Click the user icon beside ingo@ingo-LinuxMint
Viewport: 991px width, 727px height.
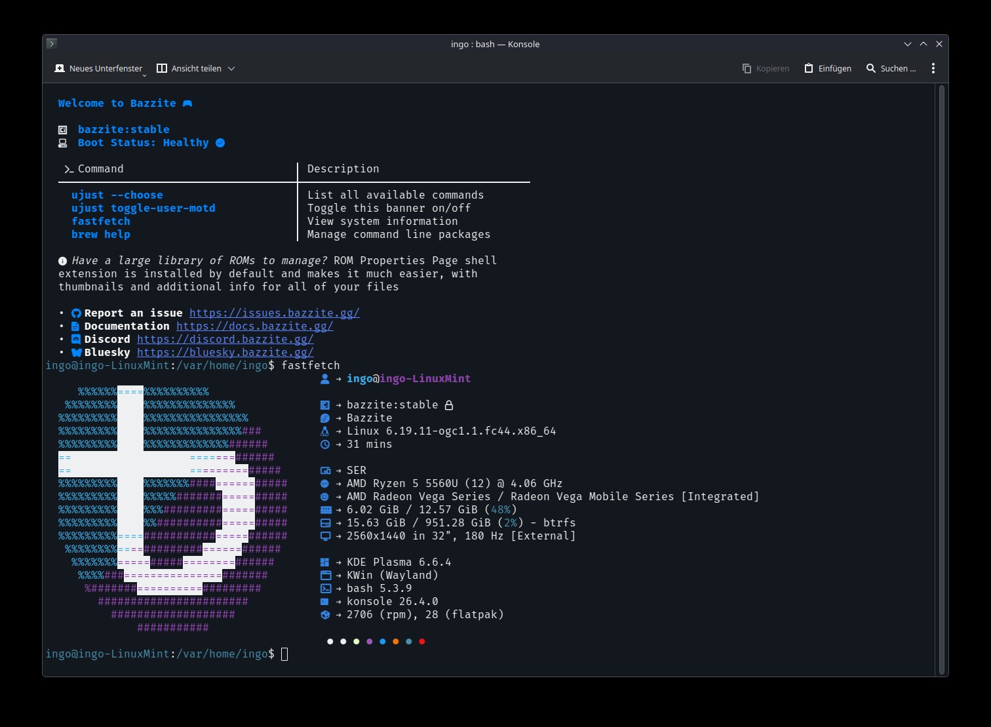click(x=324, y=379)
